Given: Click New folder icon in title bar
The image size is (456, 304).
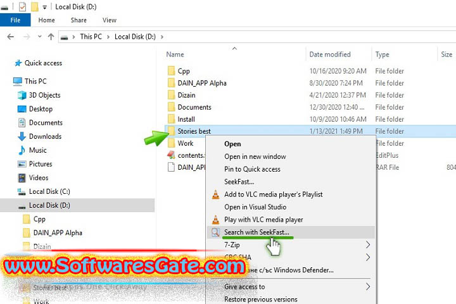Looking at the screenshot, I should coord(35,6).
